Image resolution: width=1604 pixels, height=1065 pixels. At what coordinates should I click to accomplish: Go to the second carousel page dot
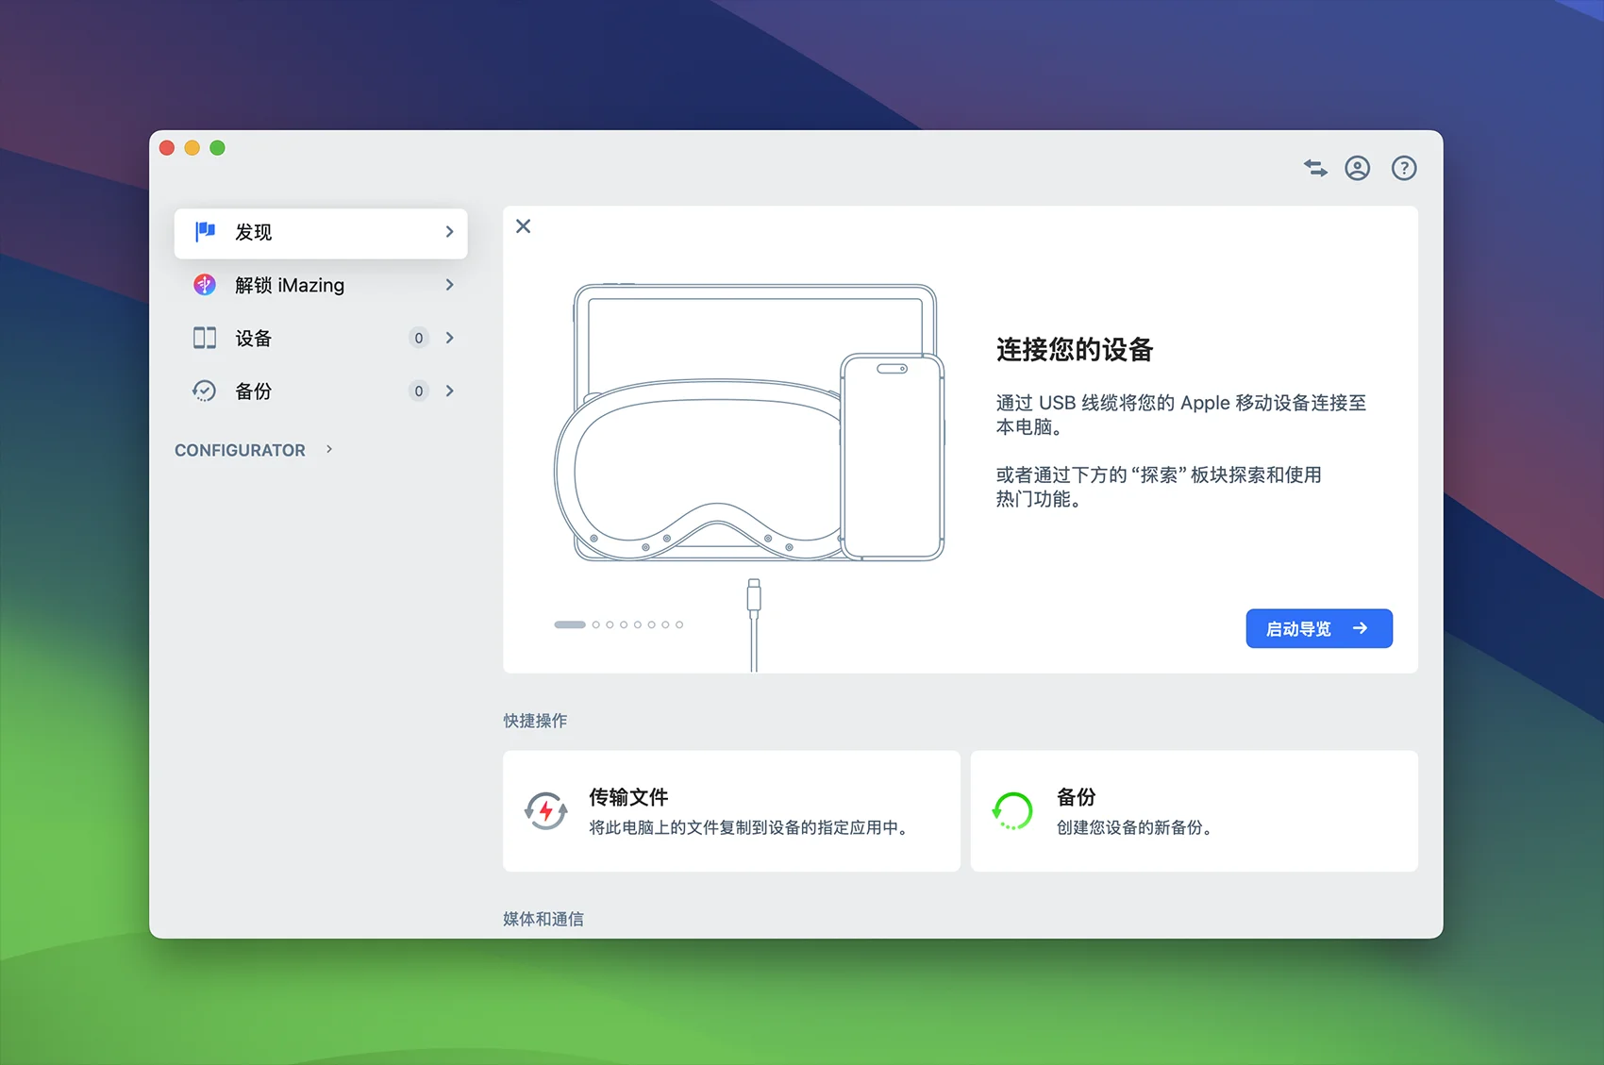[596, 624]
